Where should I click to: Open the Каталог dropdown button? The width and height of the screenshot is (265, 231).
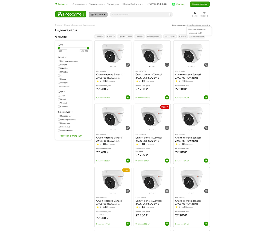[98, 15]
